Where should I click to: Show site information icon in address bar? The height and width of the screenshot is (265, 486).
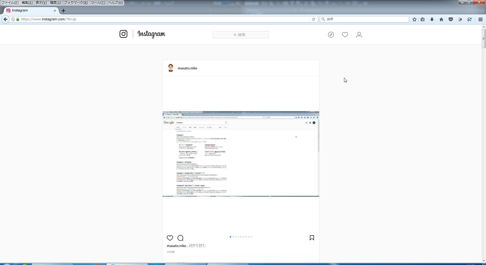click(13, 19)
